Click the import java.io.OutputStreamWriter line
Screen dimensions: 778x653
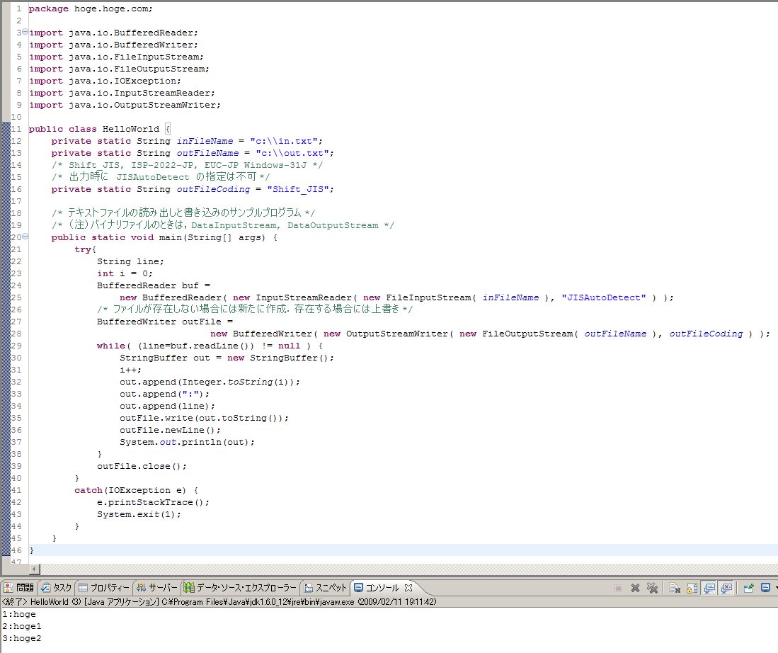coord(125,105)
